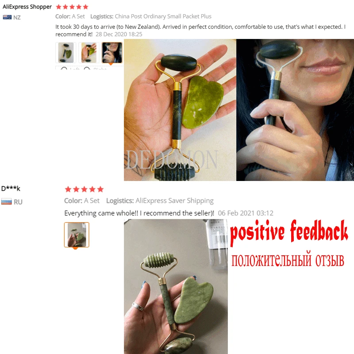The width and height of the screenshot is (354, 354).
Task: Click the Russian flag icon next to RU
Action: pos(6,201)
